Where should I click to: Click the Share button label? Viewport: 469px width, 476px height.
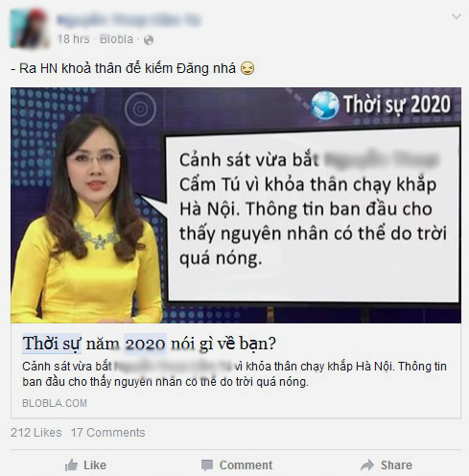396,465
